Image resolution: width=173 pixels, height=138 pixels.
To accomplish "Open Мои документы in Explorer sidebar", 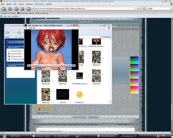I will tap(15, 54).
